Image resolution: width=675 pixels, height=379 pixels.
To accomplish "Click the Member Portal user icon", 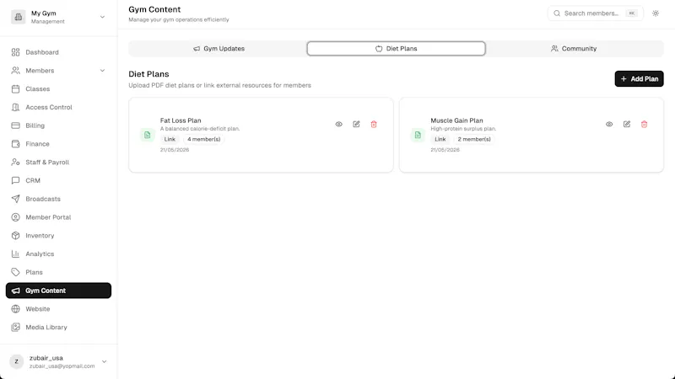I will pyautogui.click(x=15, y=217).
